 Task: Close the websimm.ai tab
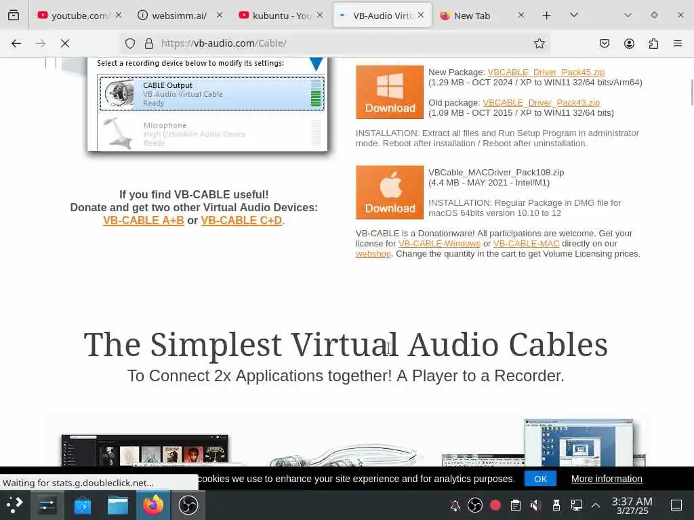coord(220,15)
